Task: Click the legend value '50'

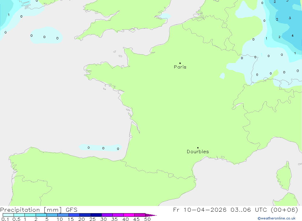Action: pyautogui.click(x=148, y=219)
